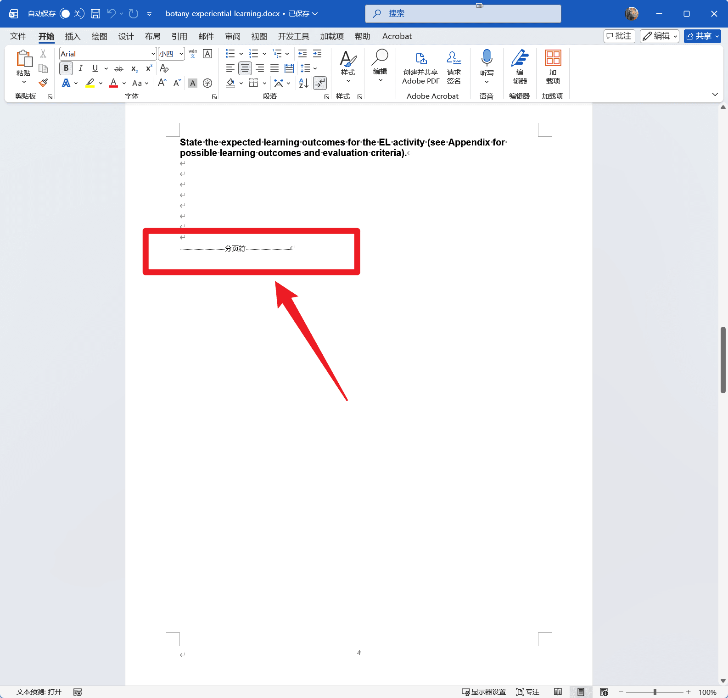Expand bullet list style options
Viewport: 728px width, 698px height.
[241, 54]
